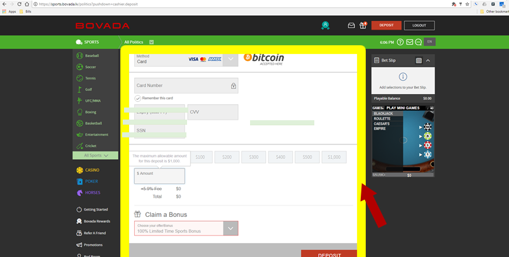
Task: Open the account profile icon
Action: click(x=325, y=25)
